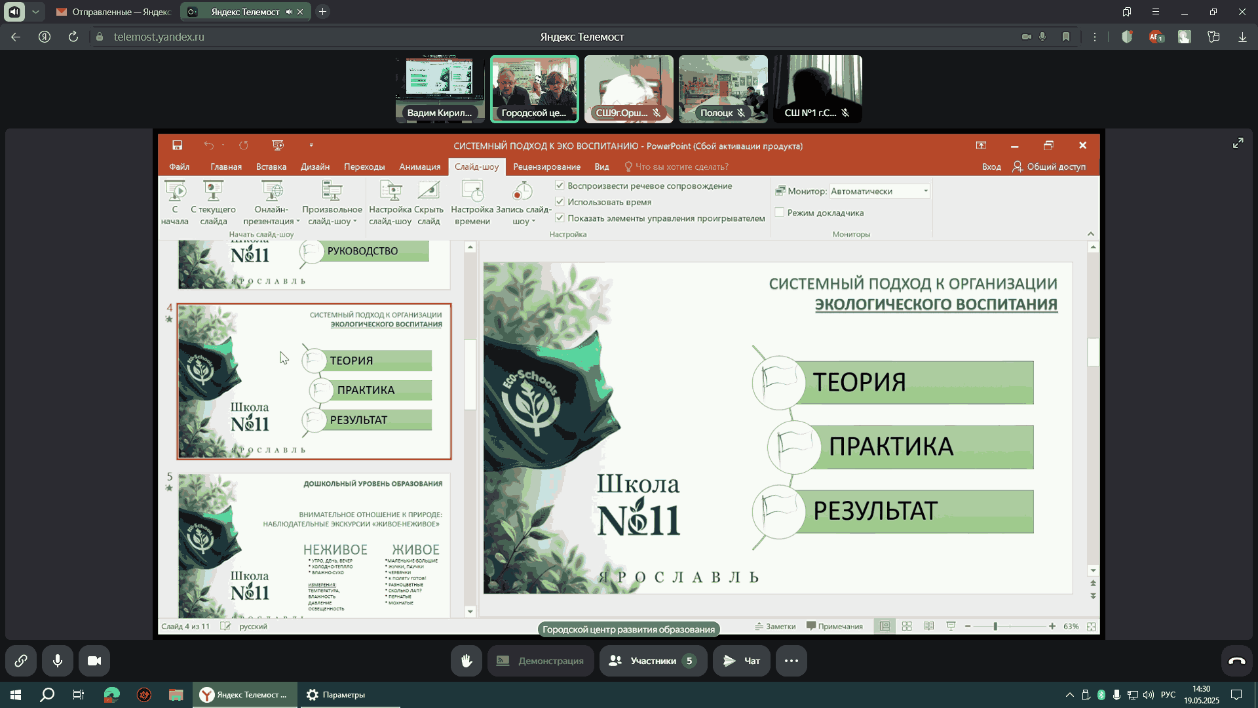Click the red hang up button
Image resolution: width=1258 pixels, height=708 pixels.
coord(1236,661)
